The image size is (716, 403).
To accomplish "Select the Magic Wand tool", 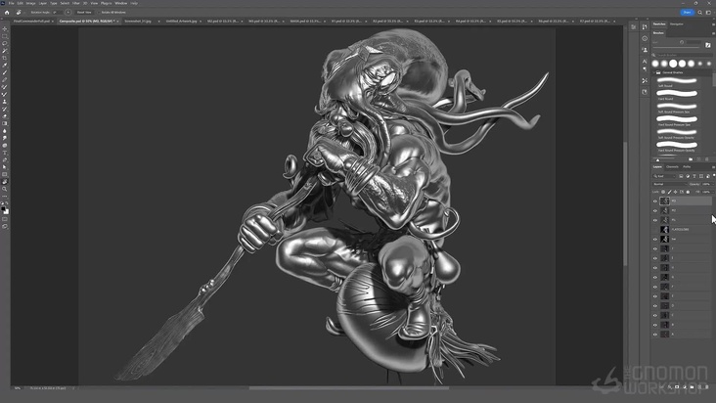I will coord(5,51).
